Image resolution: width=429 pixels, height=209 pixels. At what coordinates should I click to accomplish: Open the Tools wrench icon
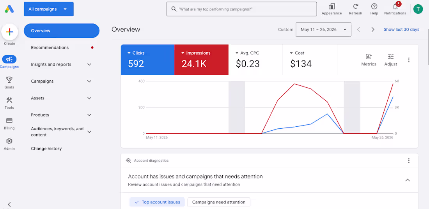[x=9, y=100]
